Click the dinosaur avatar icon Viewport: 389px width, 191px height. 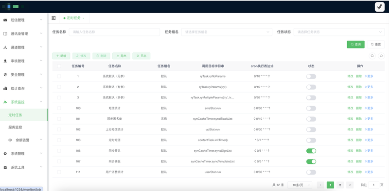tap(380, 7)
